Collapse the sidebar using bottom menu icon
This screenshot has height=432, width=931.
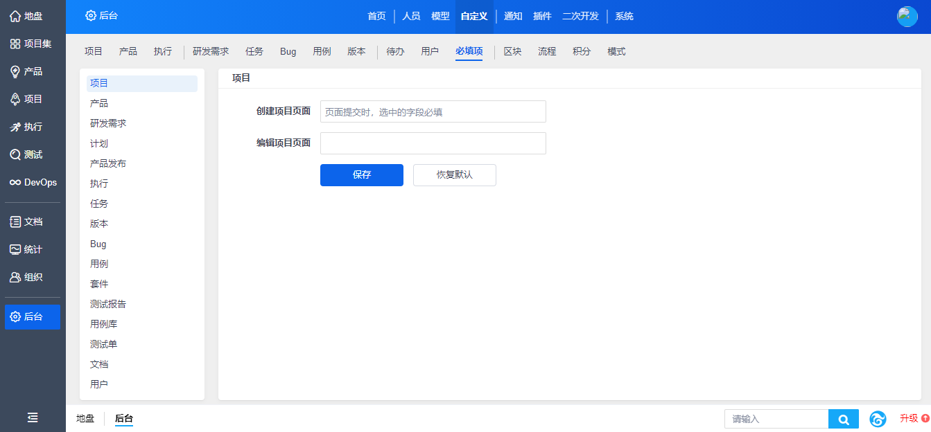coord(33,417)
